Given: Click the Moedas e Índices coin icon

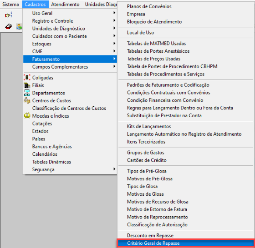Looking at the screenshot, I should click(27, 116).
